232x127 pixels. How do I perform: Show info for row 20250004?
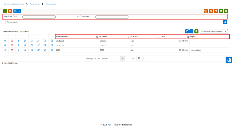(19, 45)
